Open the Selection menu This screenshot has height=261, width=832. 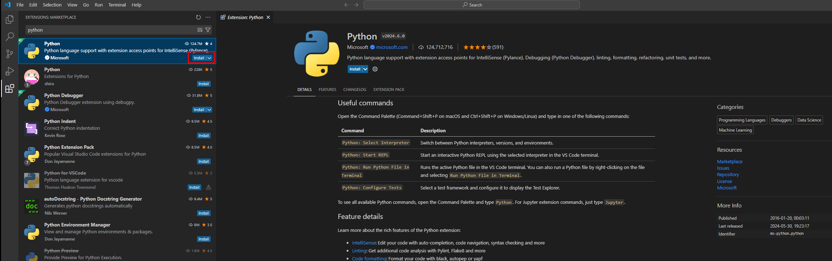tap(52, 5)
